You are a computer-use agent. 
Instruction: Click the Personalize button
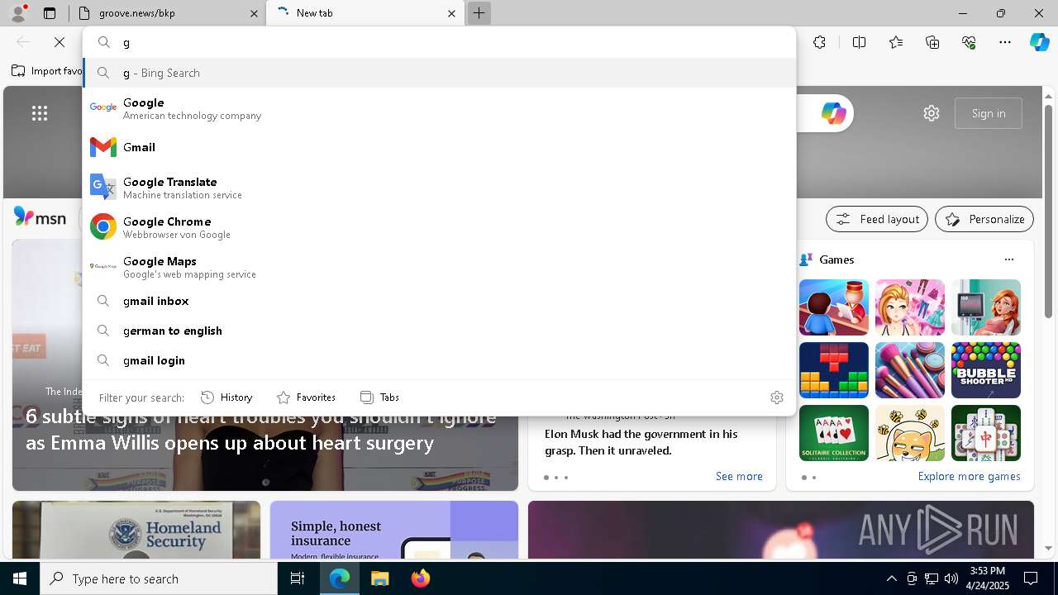click(984, 219)
